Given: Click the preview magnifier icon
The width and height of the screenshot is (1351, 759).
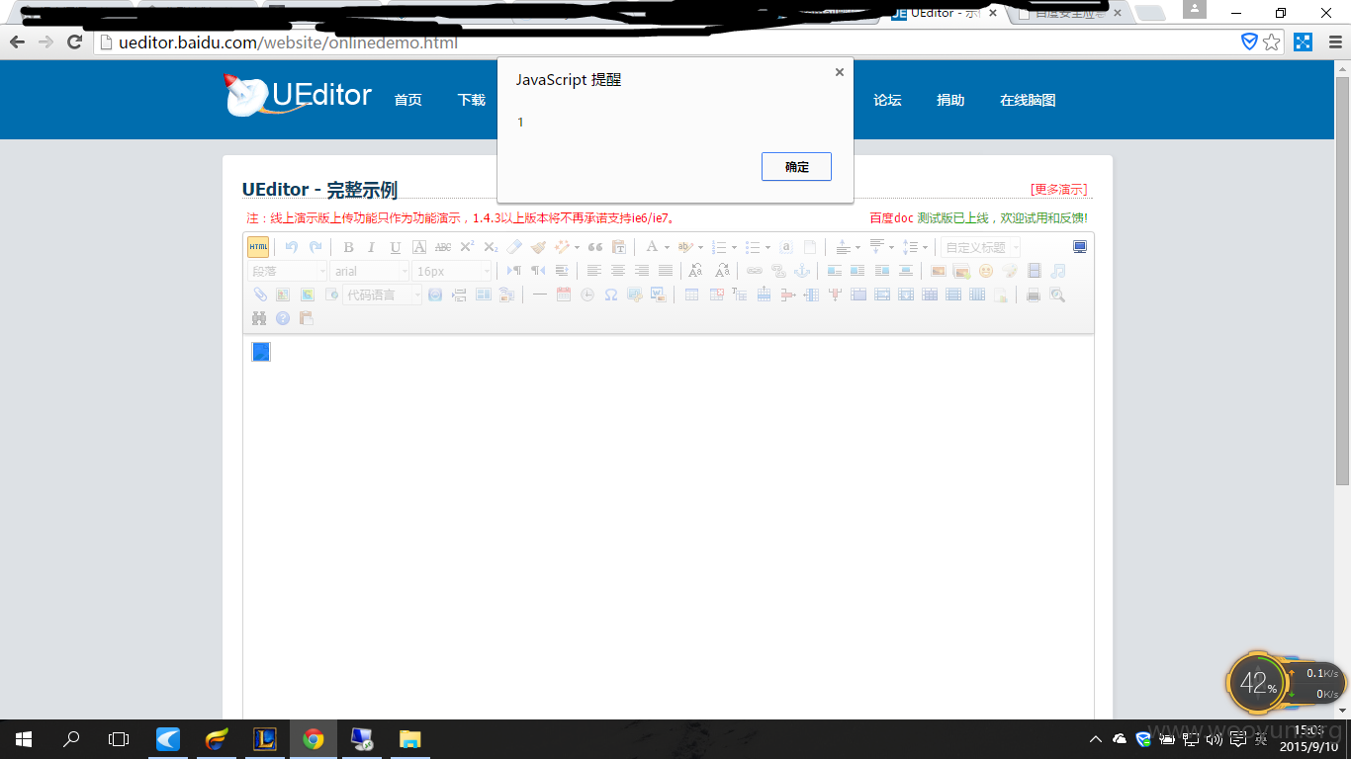Looking at the screenshot, I should click(x=1057, y=295).
